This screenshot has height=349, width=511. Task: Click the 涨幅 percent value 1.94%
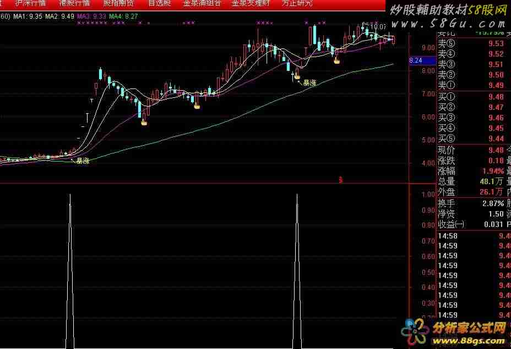click(493, 171)
